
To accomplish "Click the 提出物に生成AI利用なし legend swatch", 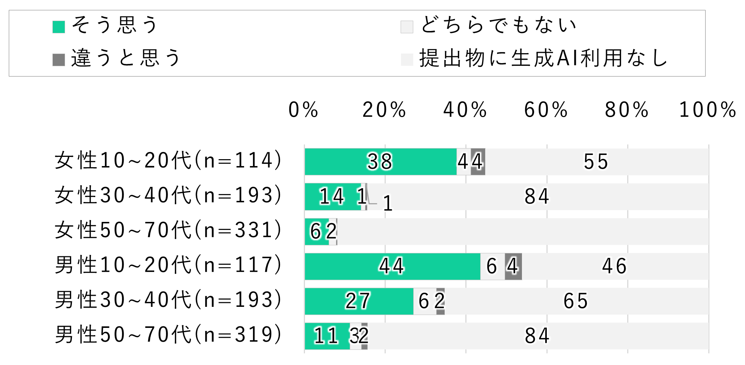I will pos(407,60).
